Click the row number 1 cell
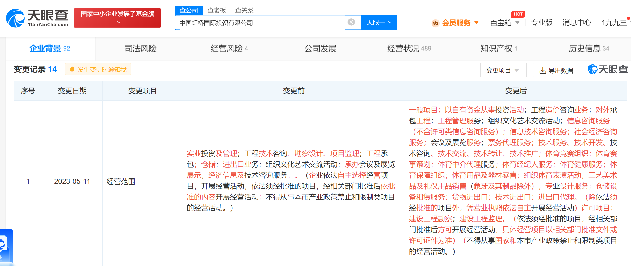Image resolution: width=631 pixels, height=266 pixels. pyautogui.click(x=28, y=181)
